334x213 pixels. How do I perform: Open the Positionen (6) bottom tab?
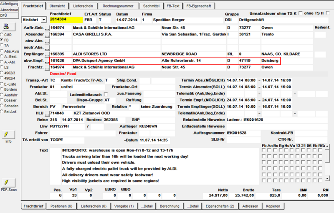point(61,206)
